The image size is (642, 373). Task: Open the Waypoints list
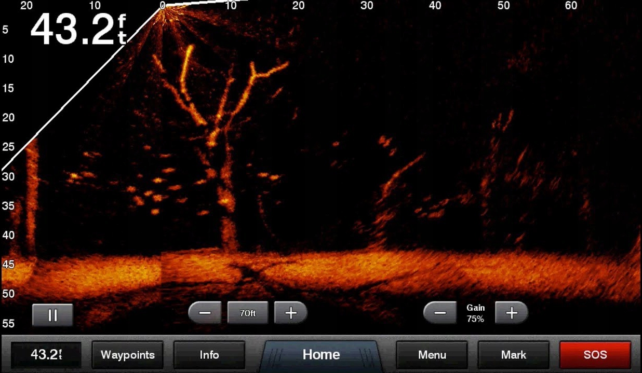128,355
